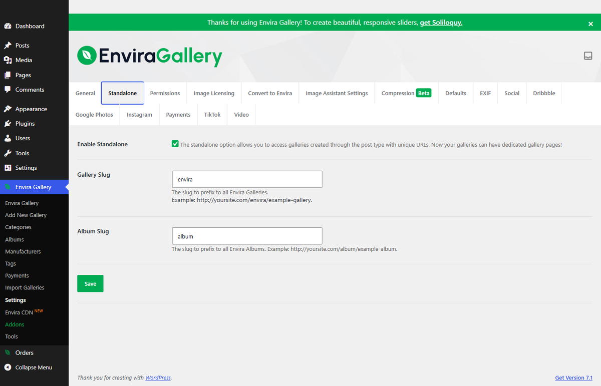
Task: Open Image Assistant Settings tab
Action: point(337,93)
